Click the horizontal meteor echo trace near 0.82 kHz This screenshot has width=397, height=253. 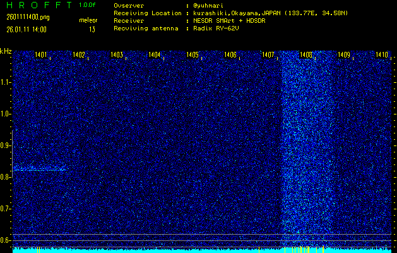coord(40,170)
